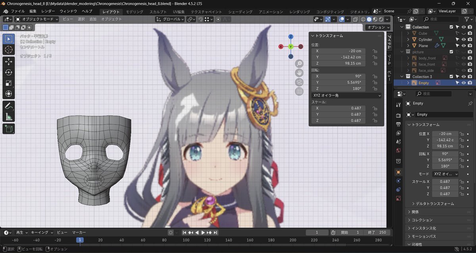Open the viewport View (ビュー) menu
476x253 pixels.
click(67, 19)
